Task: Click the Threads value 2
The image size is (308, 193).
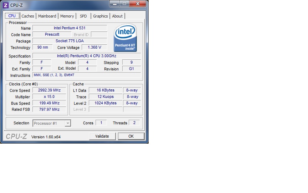Action: pyautogui.click(x=134, y=123)
